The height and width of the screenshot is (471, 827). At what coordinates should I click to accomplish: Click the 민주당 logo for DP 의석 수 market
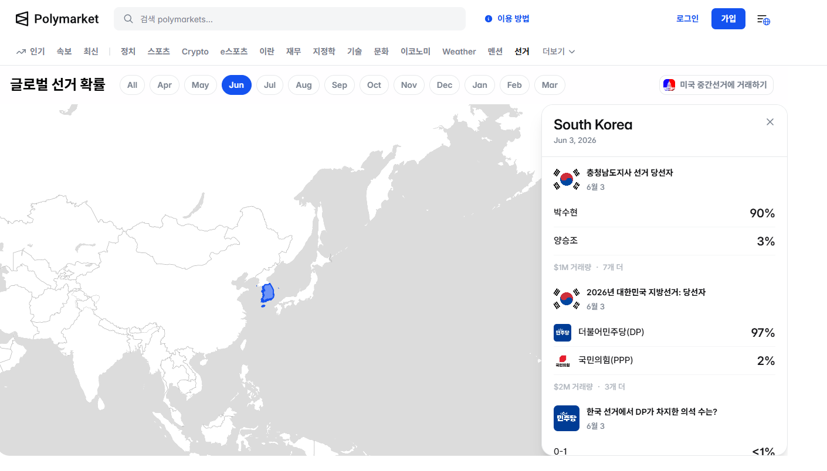pos(567,418)
